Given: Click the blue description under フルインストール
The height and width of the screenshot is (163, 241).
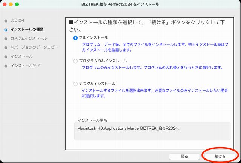Looking at the screenshot, I should pyautogui.click(x=155, y=47).
